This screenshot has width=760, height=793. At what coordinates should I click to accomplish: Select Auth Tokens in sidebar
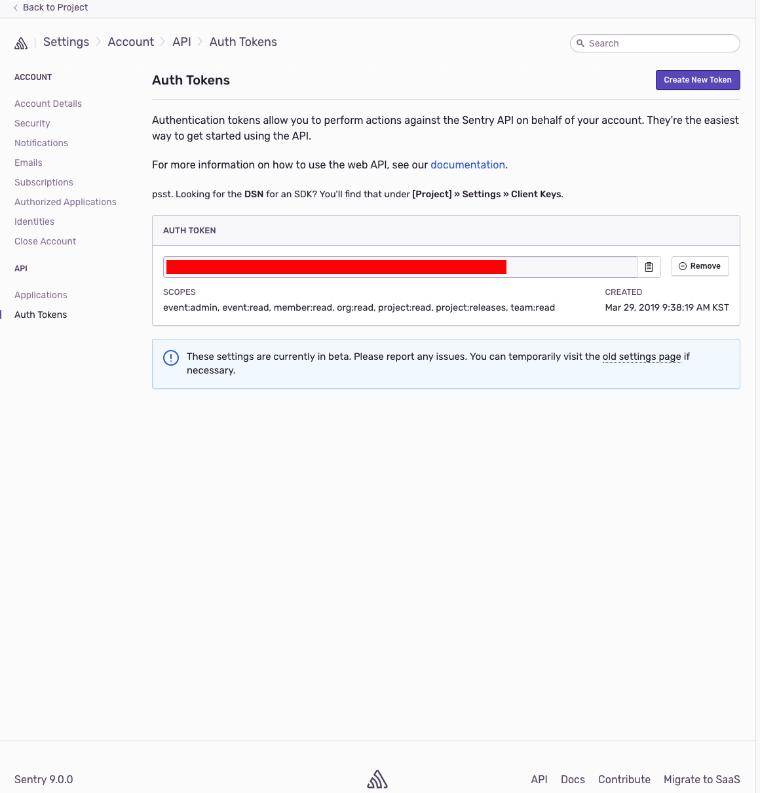point(41,315)
